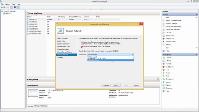This screenshot has width=199, height=112.
Task: Click the Turn Off icon
Action: (x=164, y=64)
